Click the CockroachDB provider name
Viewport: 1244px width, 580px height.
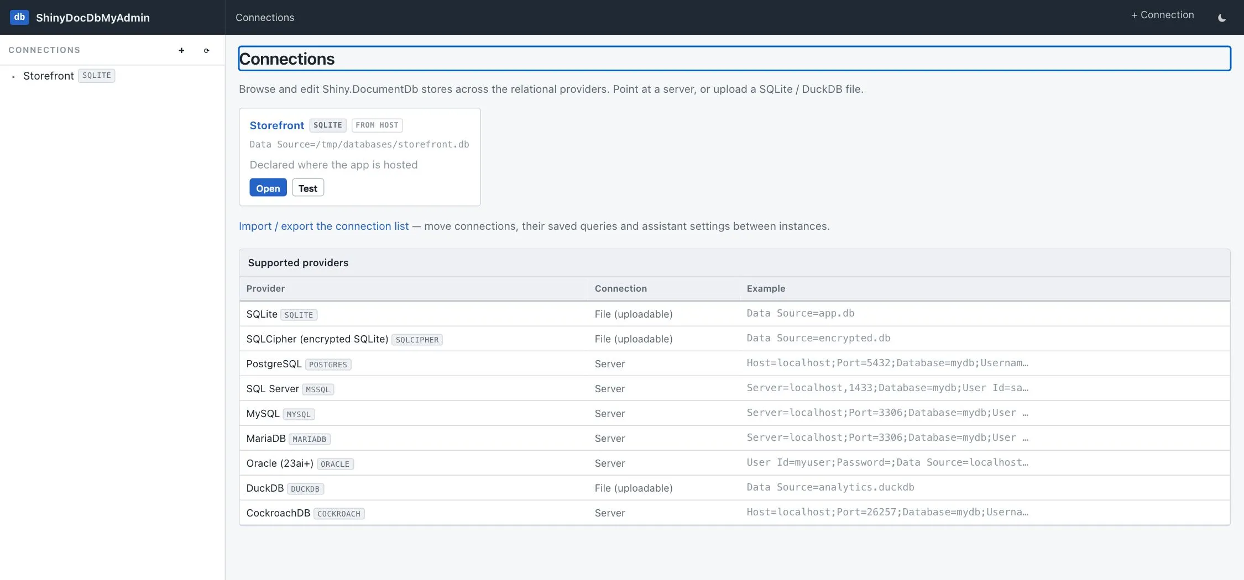(278, 513)
